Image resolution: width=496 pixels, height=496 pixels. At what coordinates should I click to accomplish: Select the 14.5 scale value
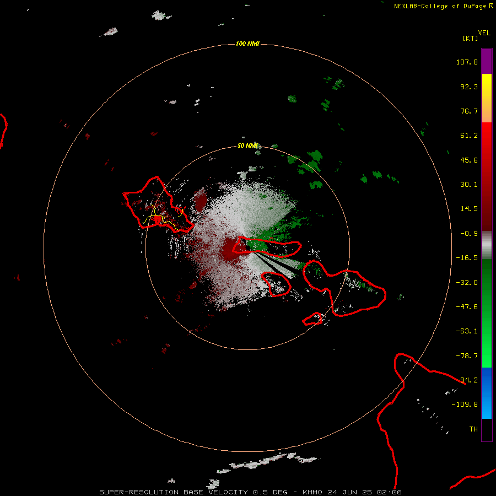coord(469,209)
